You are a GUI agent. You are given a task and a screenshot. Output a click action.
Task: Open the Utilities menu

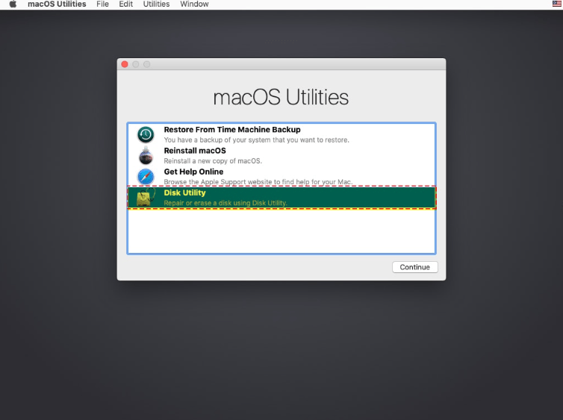pos(156,4)
